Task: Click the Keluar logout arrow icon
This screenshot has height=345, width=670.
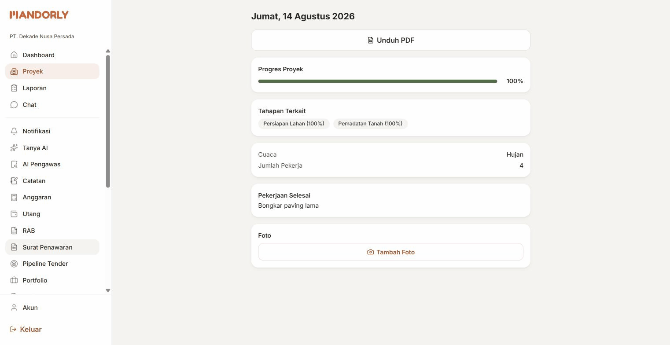Action: 13,329
